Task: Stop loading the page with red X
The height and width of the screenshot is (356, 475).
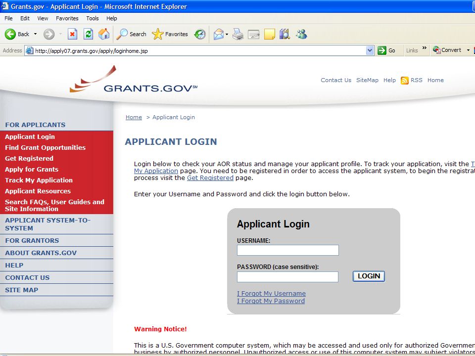Action: (x=72, y=34)
